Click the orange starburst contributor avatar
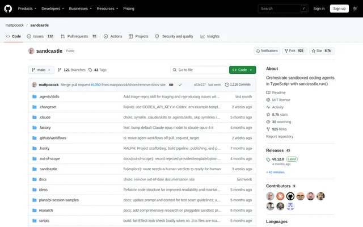363x227 pixels. coord(280,196)
